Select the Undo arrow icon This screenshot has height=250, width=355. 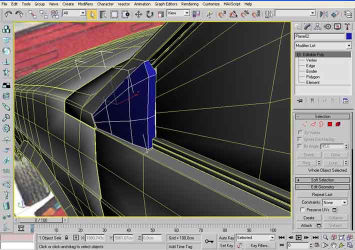point(7,14)
